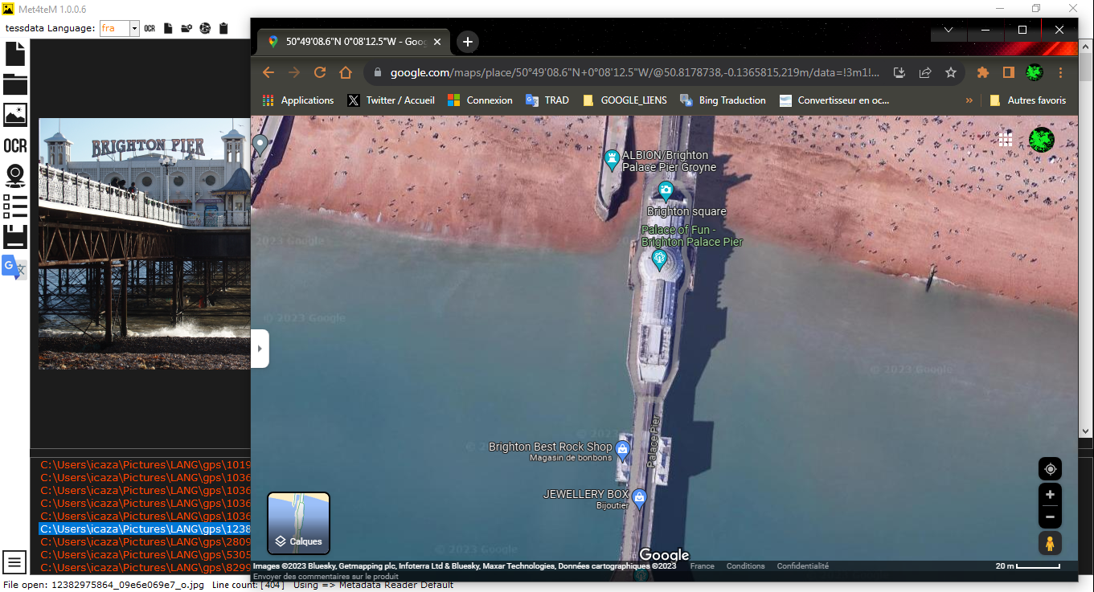Share this page using share icon
The image size is (1094, 592).
click(x=925, y=72)
